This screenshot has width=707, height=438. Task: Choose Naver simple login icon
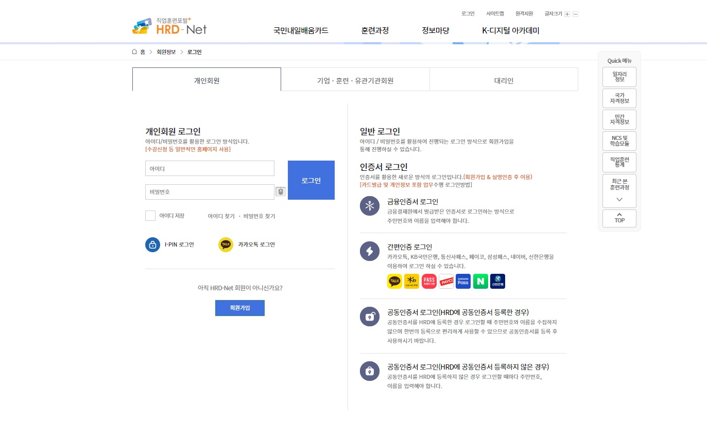[480, 281]
